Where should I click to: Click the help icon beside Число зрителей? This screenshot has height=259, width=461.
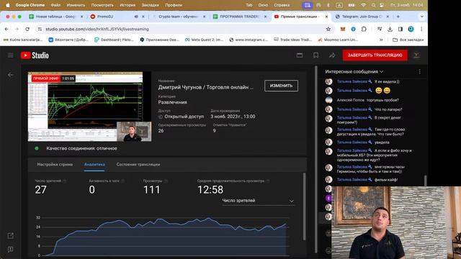[64, 181]
